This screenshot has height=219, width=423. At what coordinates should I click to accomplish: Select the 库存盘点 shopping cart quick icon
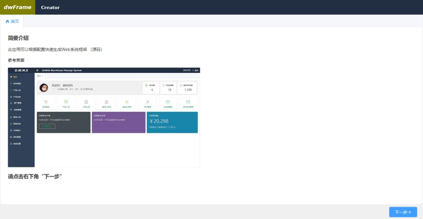[x=45, y=102]
